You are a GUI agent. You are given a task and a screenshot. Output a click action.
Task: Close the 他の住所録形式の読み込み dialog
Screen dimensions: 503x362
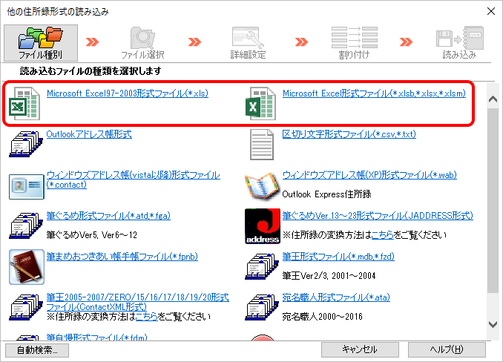(x=491, y=11)
